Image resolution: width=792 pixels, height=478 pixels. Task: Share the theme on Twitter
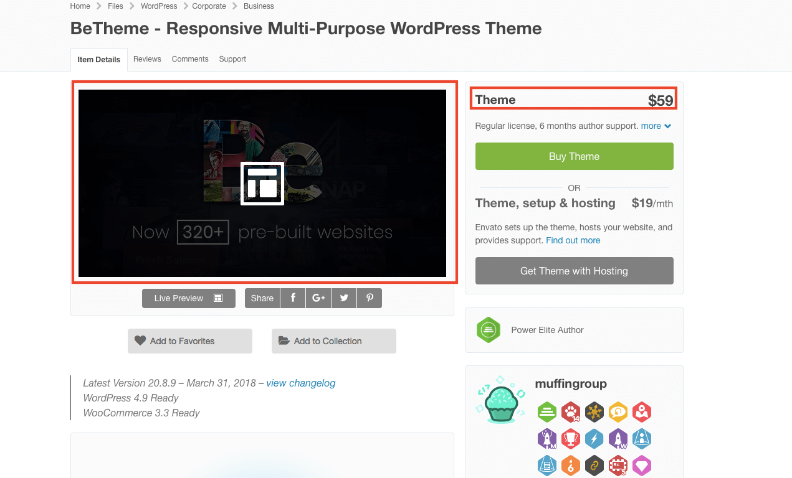[x=344, y=298]
